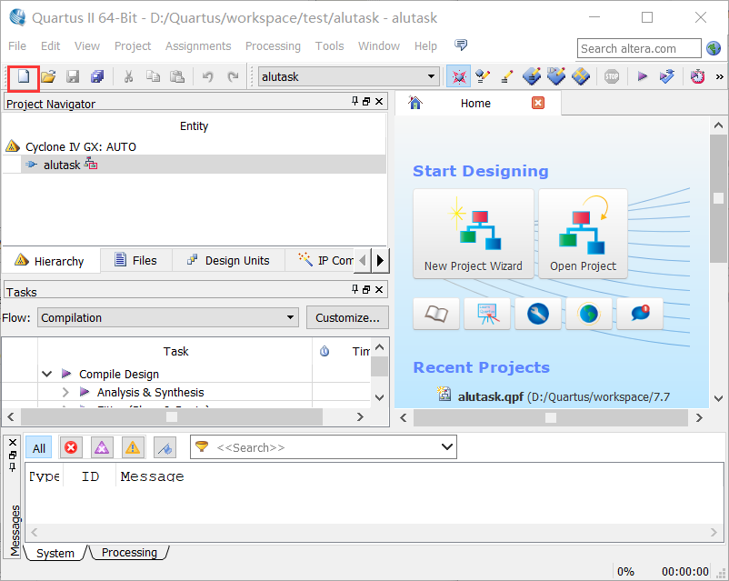Pin the Project Navigator panel
The image size is (729, 581).
[355, 101]
